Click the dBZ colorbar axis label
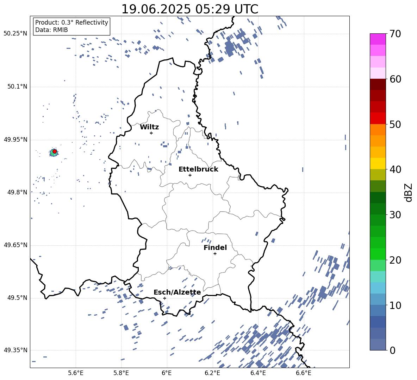This screenshot has width=417, height=380. point(408,192)
